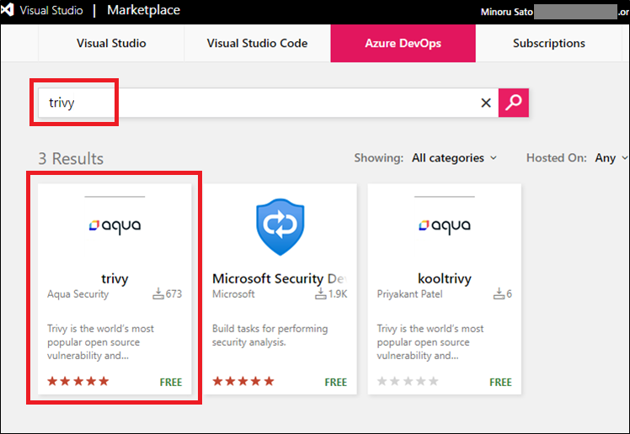This screenshot has height=434, width=630.
Task: Open the kooltrivy extension title
Action: 445,278
